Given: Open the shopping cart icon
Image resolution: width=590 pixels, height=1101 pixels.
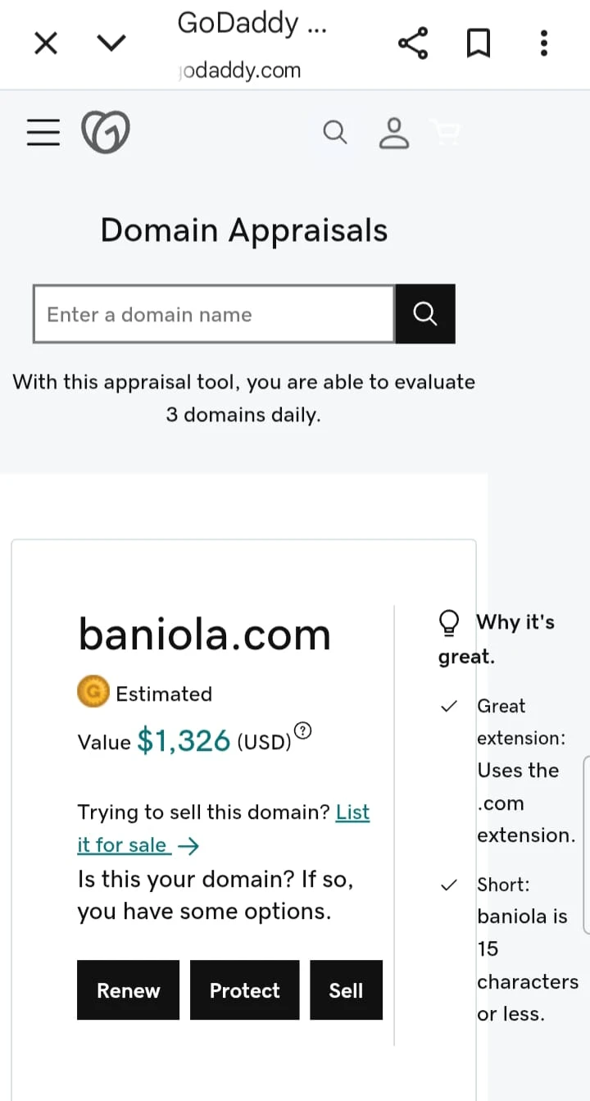Looking at the screenshot, I should coord(446,132).
